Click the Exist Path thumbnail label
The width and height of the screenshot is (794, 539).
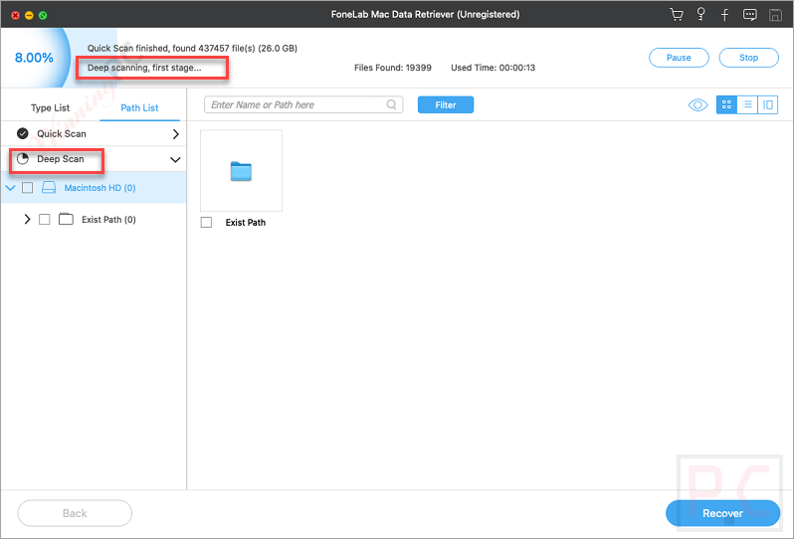(246, 222)
